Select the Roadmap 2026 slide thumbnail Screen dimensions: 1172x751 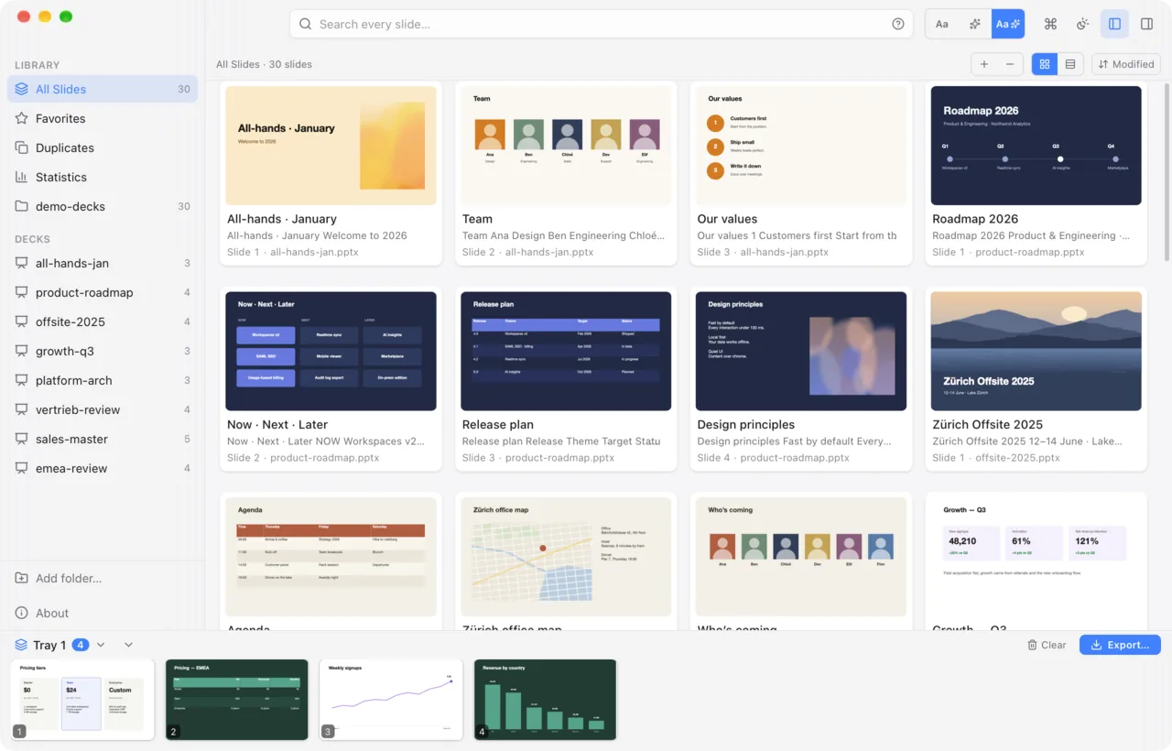[1036, 146]
